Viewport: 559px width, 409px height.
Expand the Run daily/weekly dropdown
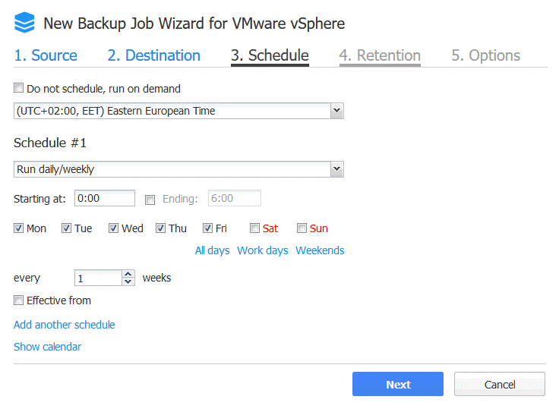point(337,170)
